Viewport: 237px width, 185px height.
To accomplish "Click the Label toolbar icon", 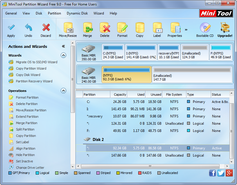I will 157,28.
